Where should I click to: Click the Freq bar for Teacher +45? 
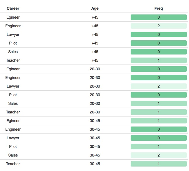tap(158, 60)
